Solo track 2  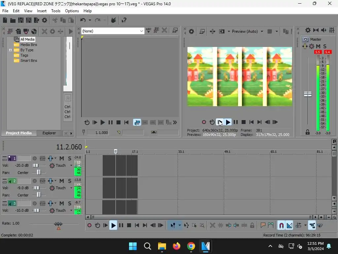[x=70, y=181]
